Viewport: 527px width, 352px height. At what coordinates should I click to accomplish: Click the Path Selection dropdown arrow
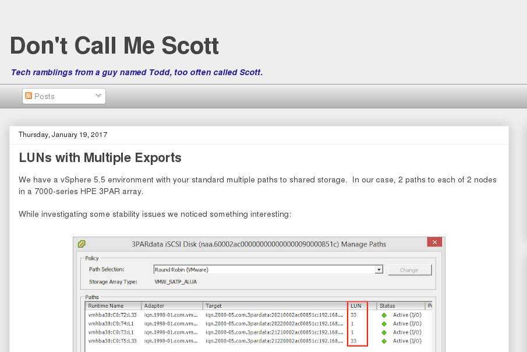point(379,270)
